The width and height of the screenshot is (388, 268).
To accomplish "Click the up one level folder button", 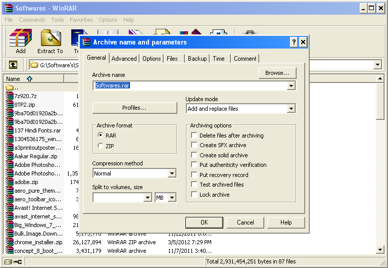I will 13,65.
